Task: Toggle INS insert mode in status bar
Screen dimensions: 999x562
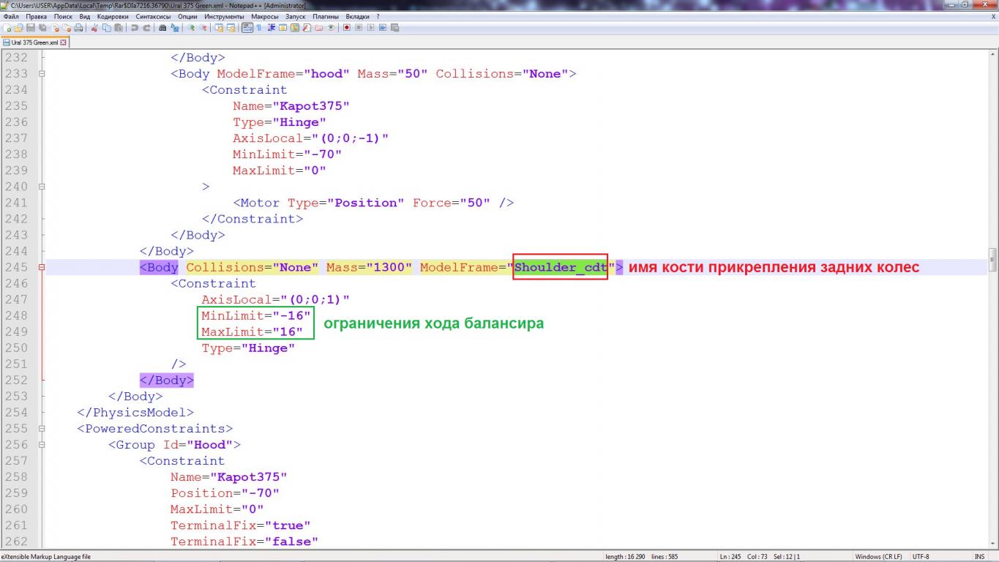Action: pos(979,557)
